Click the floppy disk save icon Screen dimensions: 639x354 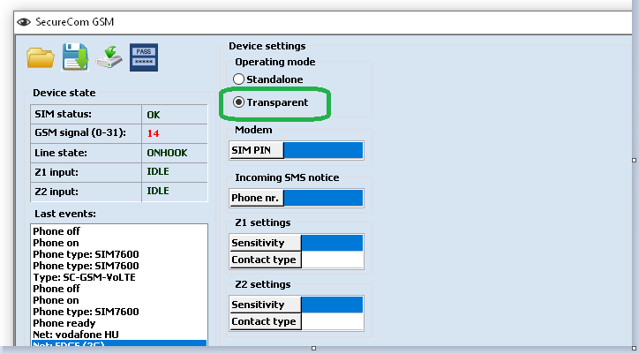coord(75,58)
